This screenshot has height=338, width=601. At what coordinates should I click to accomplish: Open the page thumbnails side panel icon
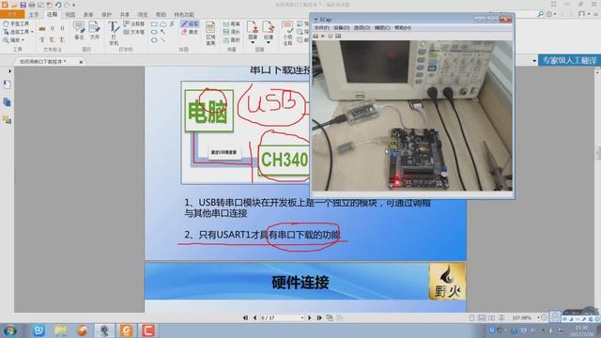(7, 84)
